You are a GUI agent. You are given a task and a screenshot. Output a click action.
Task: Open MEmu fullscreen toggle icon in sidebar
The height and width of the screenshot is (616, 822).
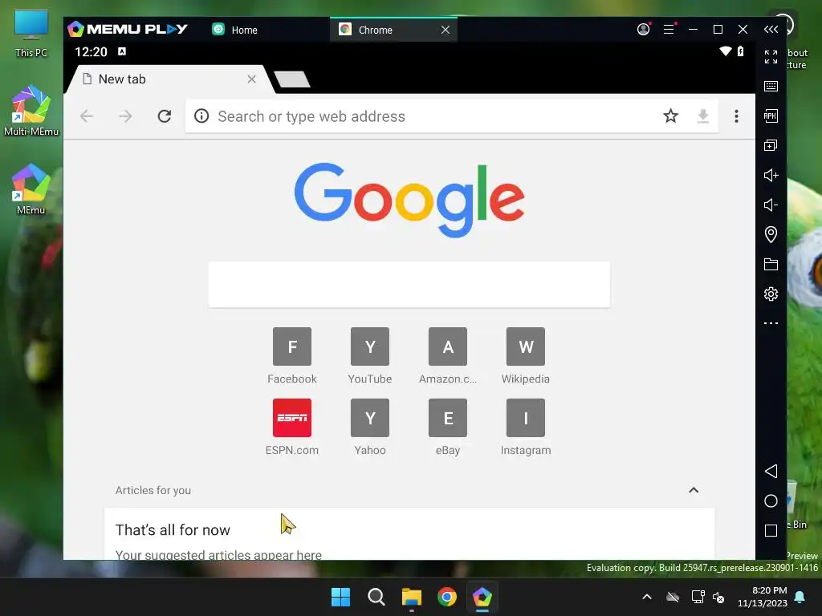pos(771,57)
